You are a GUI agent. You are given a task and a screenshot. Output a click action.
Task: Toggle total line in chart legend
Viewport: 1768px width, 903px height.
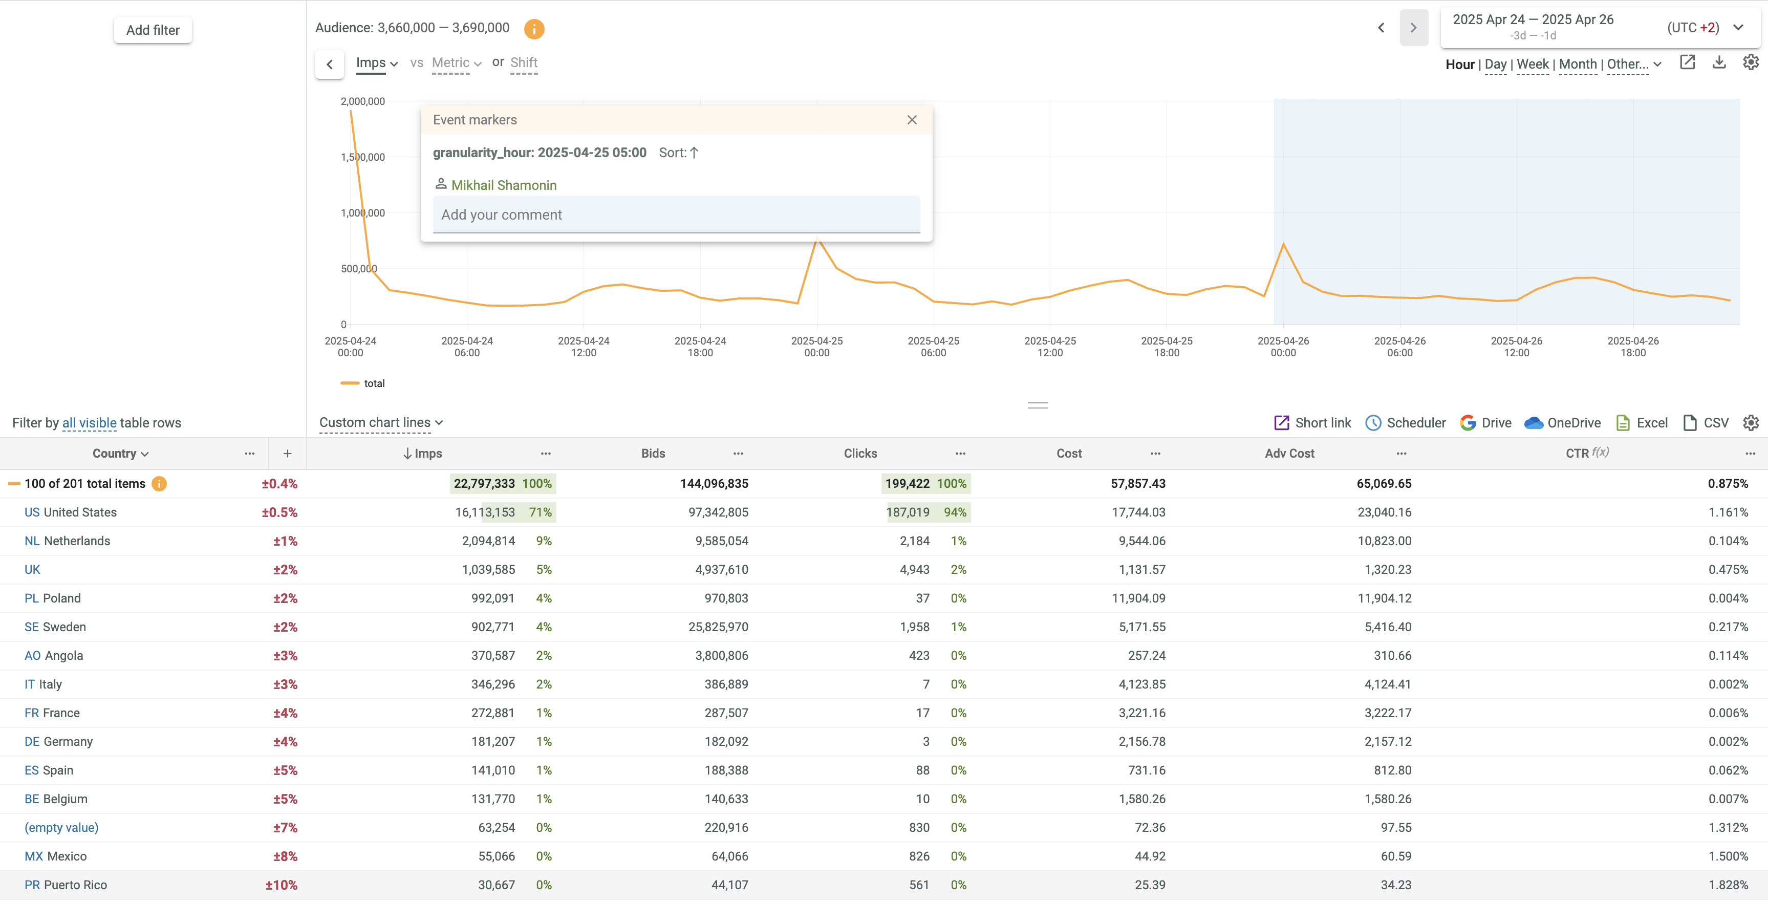[x=363, y=383]
